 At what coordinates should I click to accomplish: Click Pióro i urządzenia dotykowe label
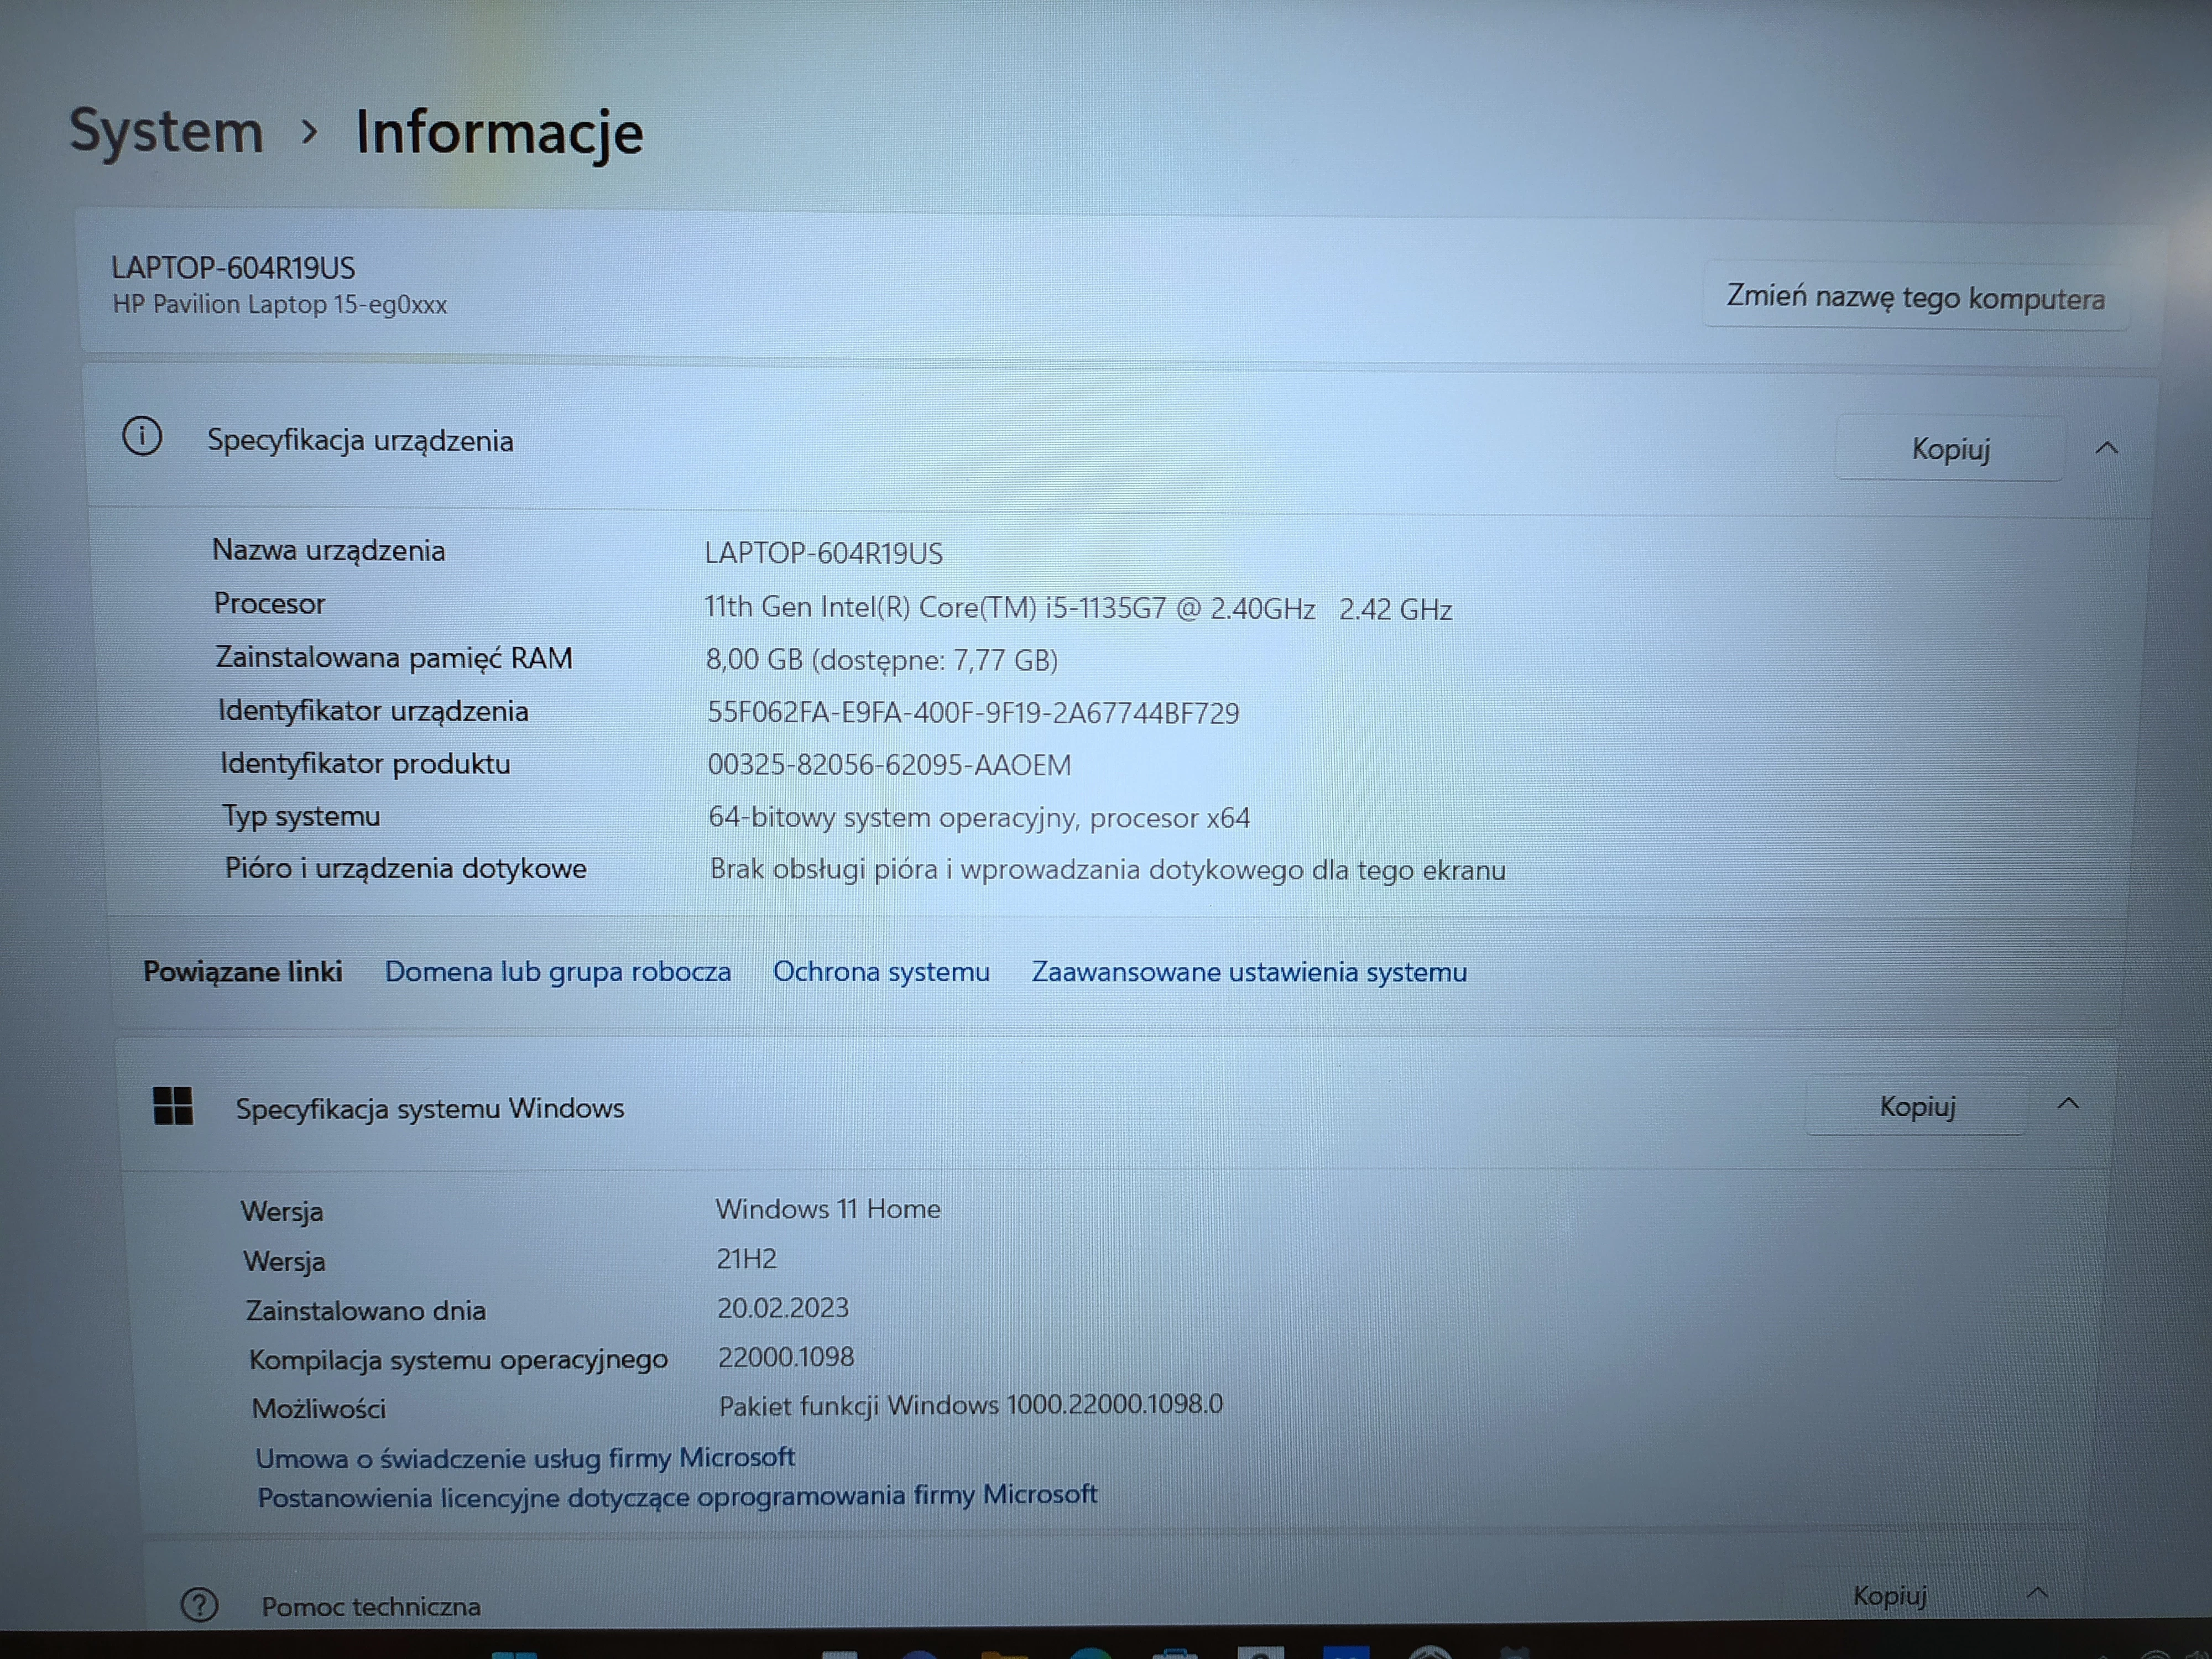tap(405, 868)
